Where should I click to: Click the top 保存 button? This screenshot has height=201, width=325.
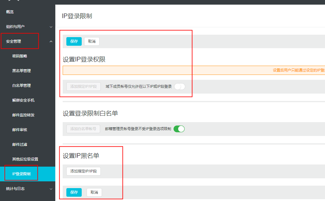click(x=74, y=41)
